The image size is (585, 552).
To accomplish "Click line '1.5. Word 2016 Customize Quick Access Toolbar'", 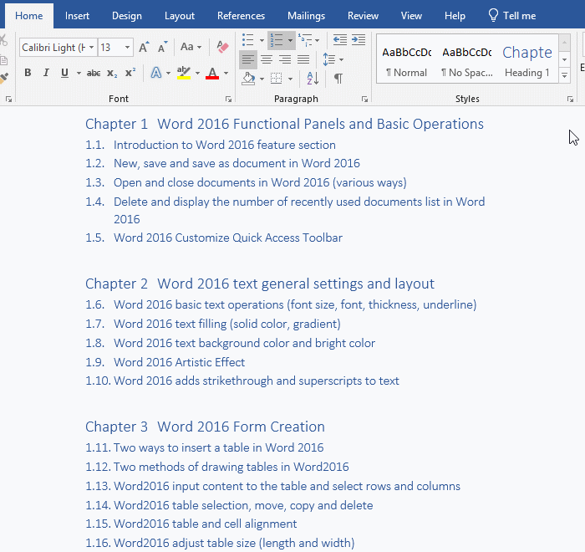I will pyautogui.click(x=214, y=238).
